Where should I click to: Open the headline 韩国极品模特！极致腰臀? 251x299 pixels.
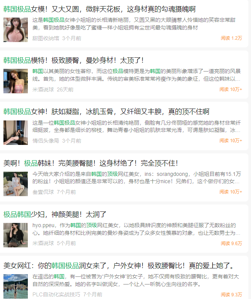[74, 60]
